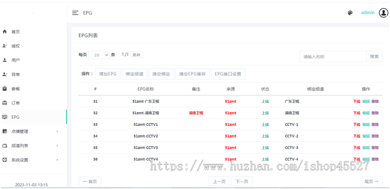The height and width of the screenshot is (189, 390).
Task: Click the 频道列表 TV icon
Action: coord(4,145)
